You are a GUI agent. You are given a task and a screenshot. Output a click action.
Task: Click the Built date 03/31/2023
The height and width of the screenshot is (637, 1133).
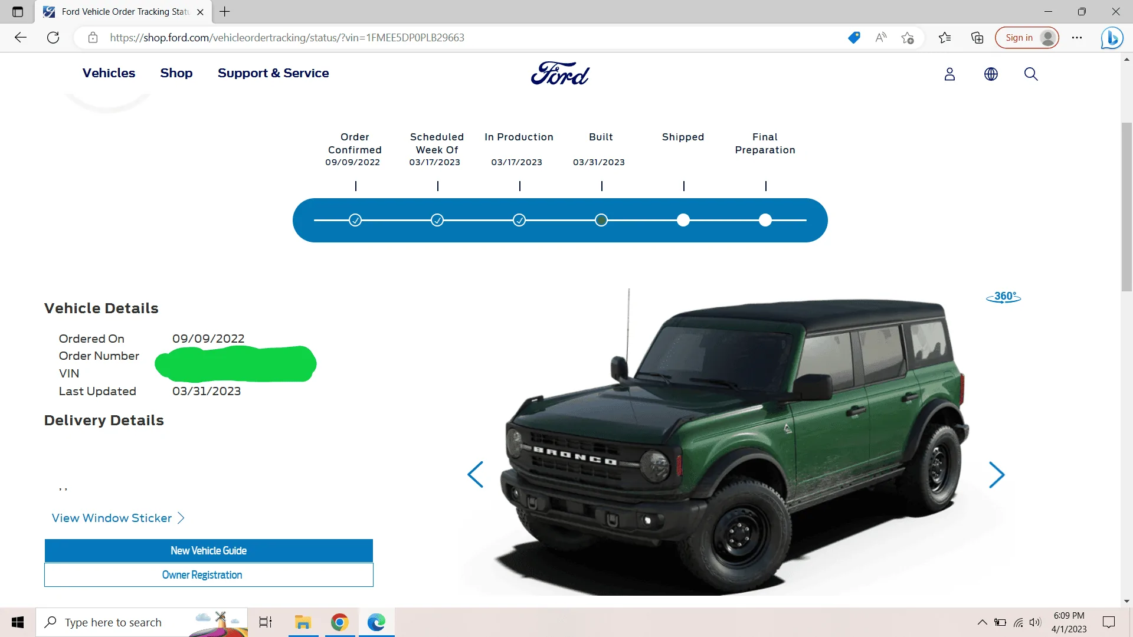pos(599,162)
